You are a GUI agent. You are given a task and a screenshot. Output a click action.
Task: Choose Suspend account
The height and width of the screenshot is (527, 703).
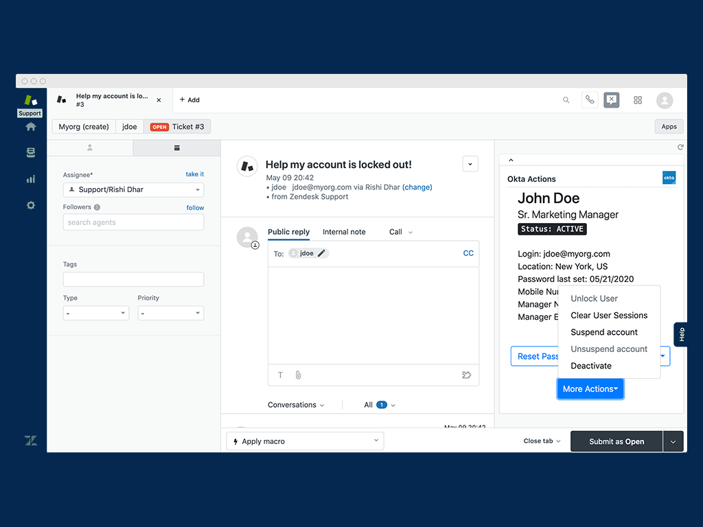pyautogui.click(x=604, y=332)
